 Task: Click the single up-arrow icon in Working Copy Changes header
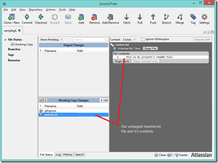point(45,100)
